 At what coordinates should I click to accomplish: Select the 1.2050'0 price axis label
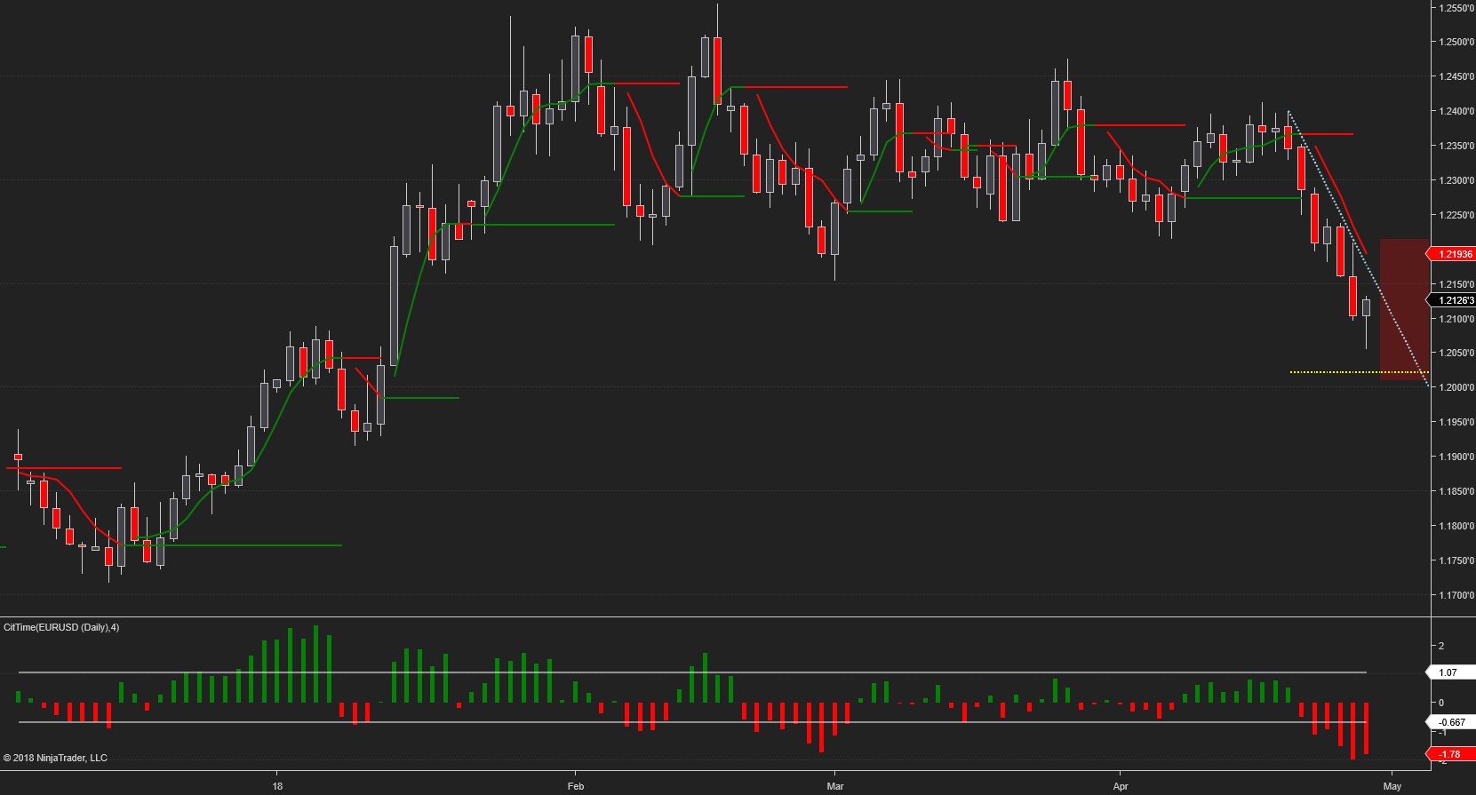tap(1456, 353)
